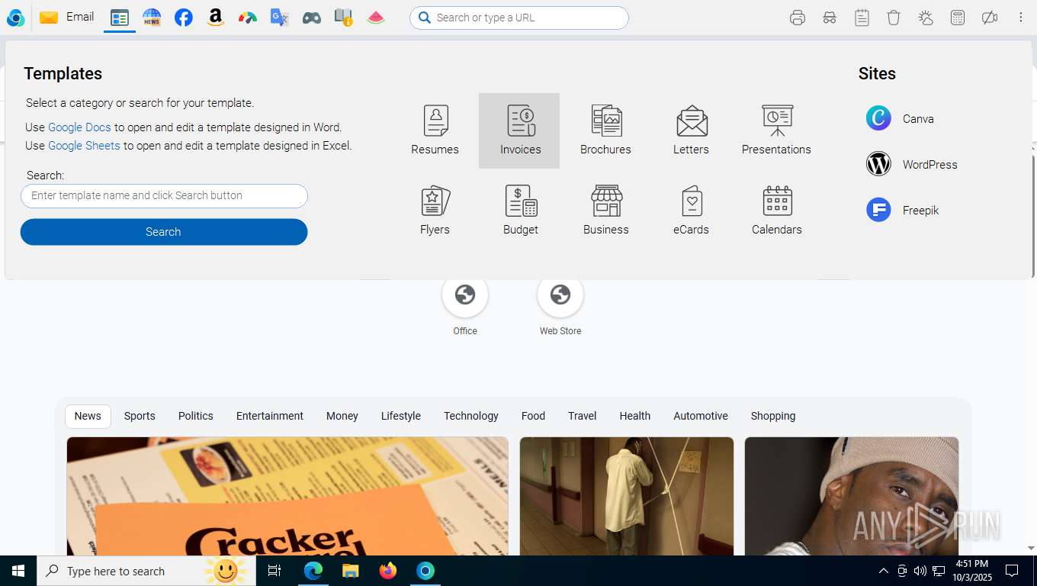
Task: Click the browser logo icon
Action: [x=15, y=18]
